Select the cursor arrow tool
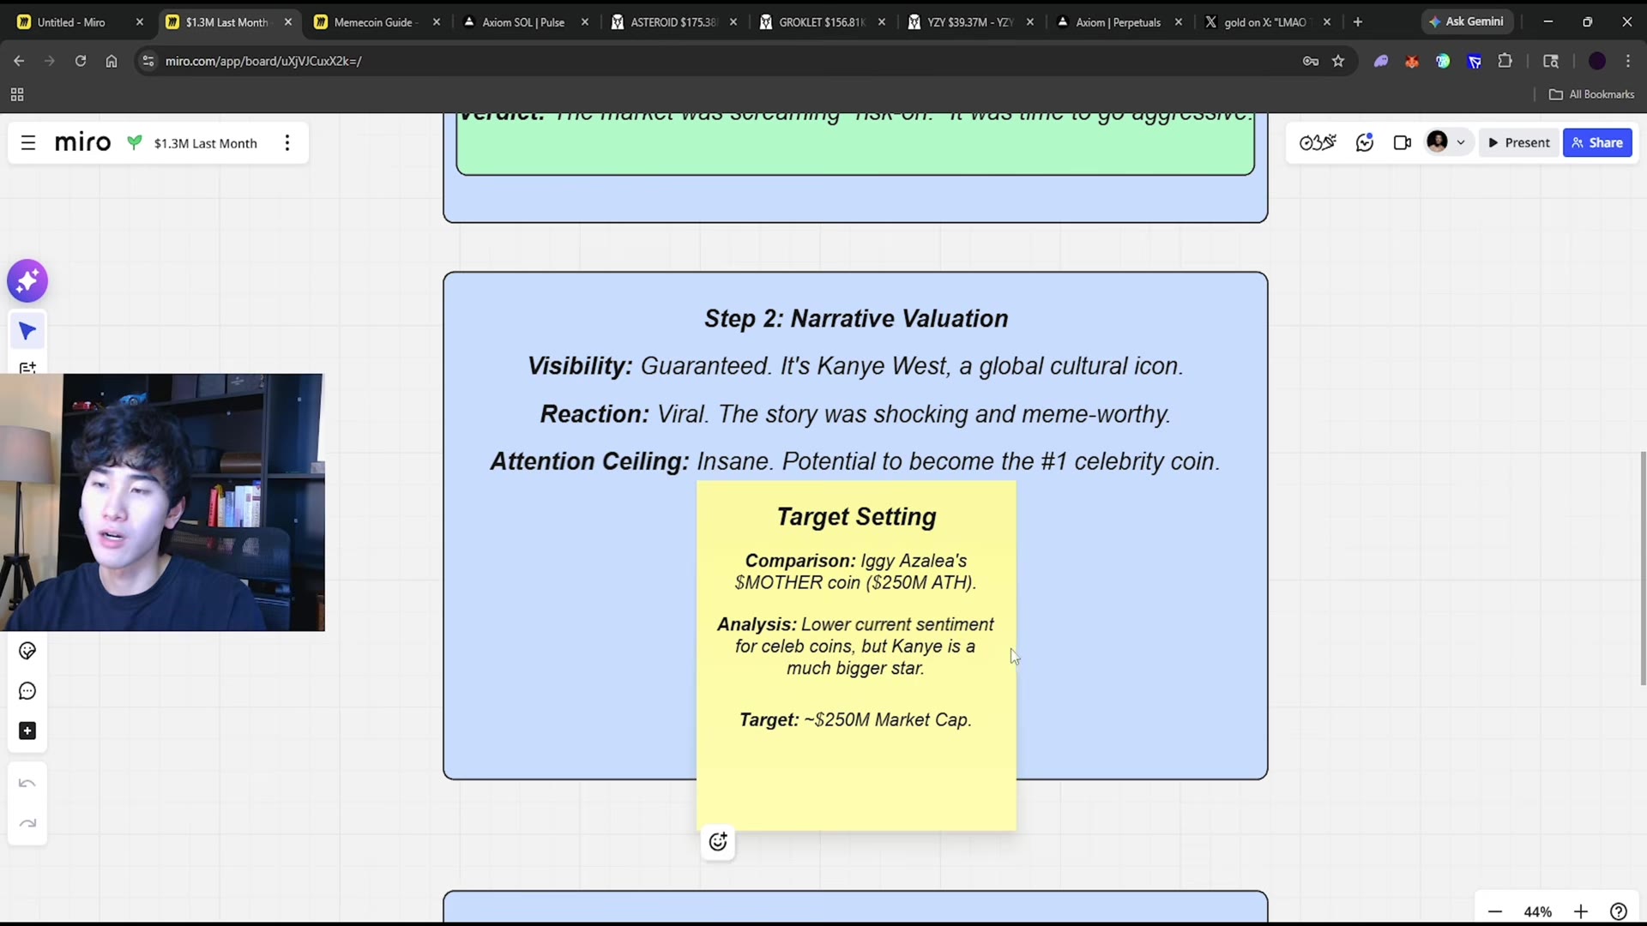 pos(27,331)
